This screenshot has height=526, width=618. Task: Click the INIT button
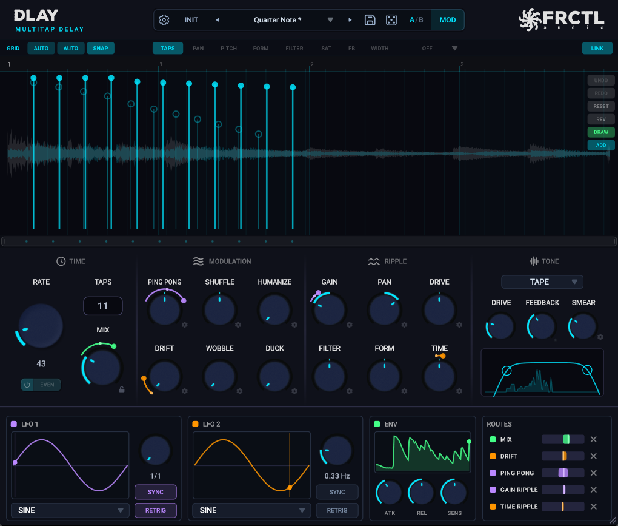191,20
